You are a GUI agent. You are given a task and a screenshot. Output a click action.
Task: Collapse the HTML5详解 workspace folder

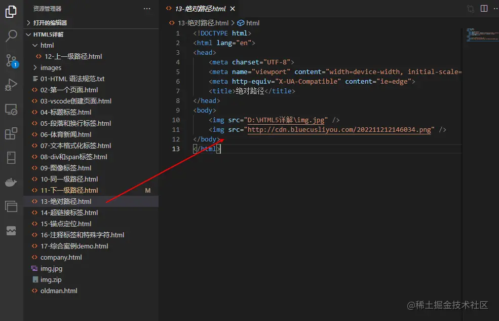click(91, 34)
